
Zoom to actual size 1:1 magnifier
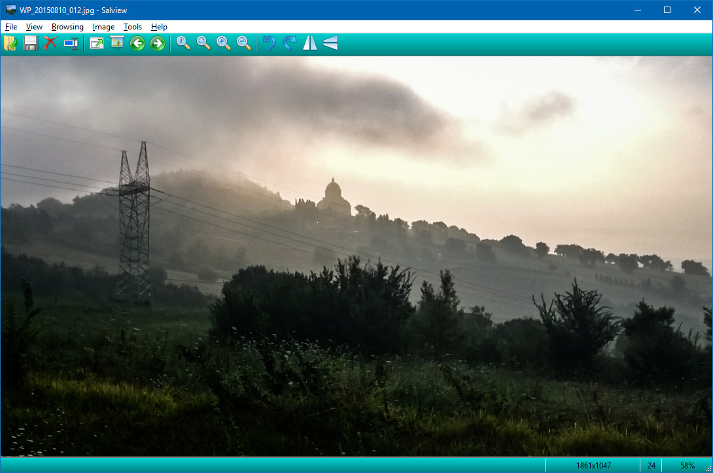[184, 43]
